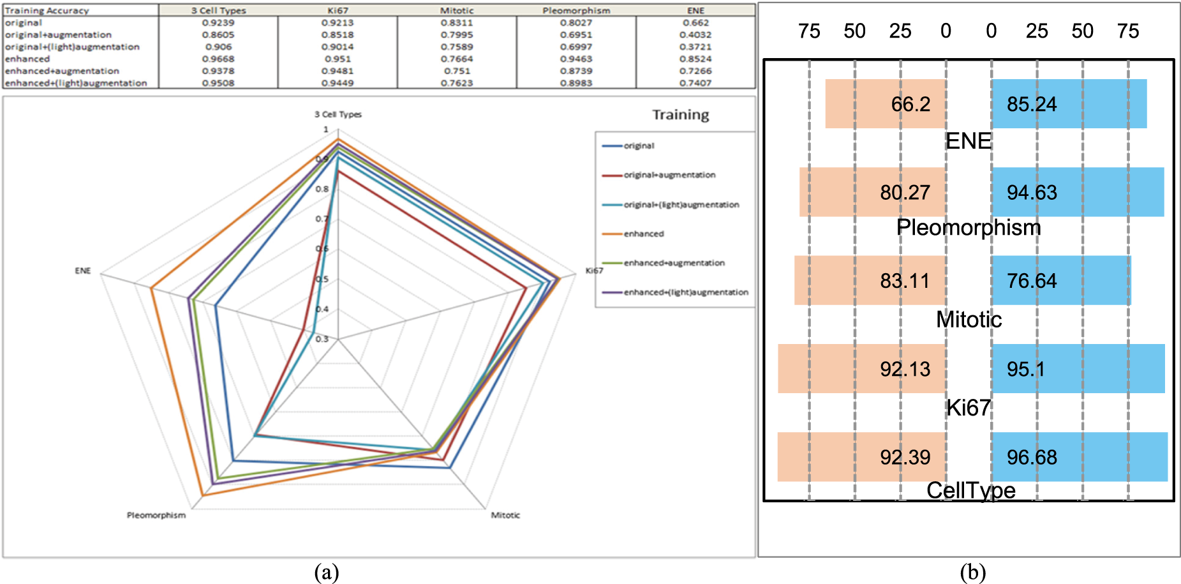Select the orange bar labeled 66.2

(x=886, y=103)
